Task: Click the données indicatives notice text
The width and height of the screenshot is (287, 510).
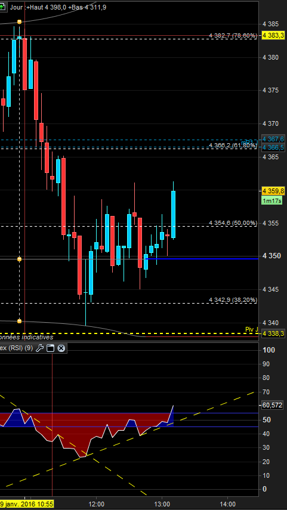Action: [x=26, y=337]
